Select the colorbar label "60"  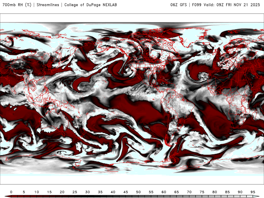164,192
